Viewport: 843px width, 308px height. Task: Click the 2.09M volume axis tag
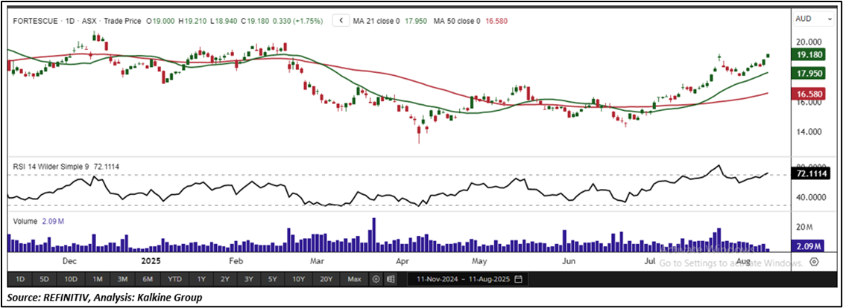click(x=807, y=246)
